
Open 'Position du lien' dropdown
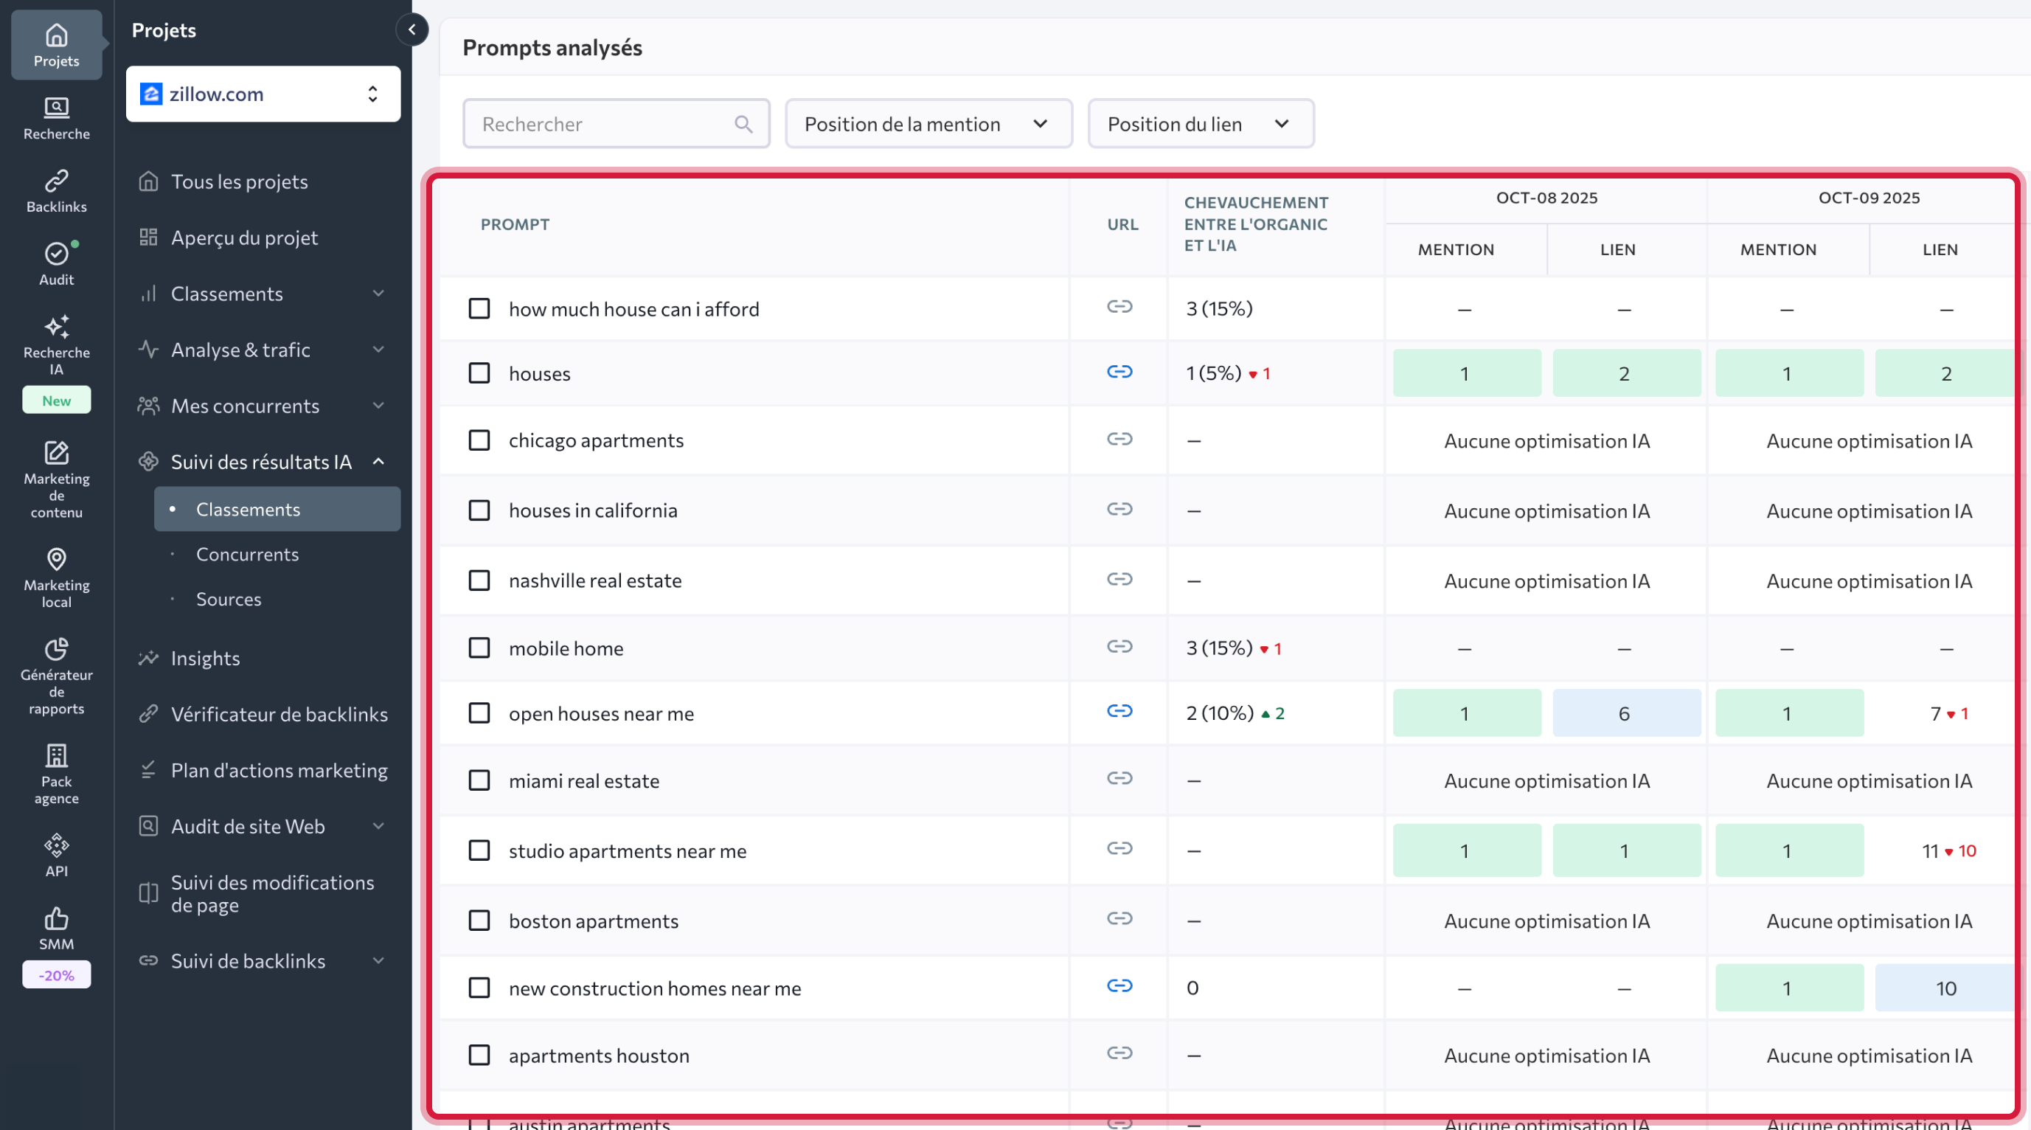pos(1199,124)
